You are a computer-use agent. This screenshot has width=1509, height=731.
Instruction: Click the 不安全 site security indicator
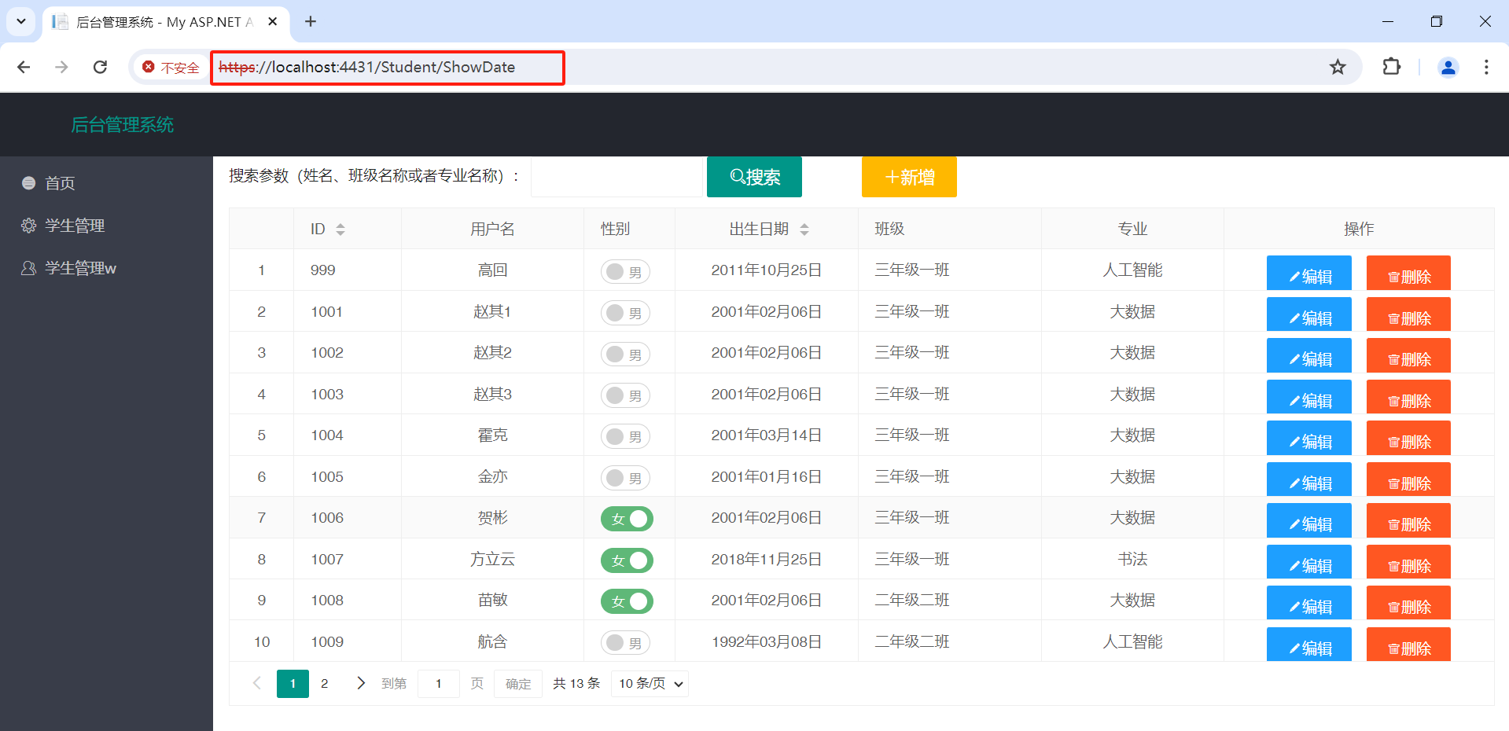tap(171, 68)
